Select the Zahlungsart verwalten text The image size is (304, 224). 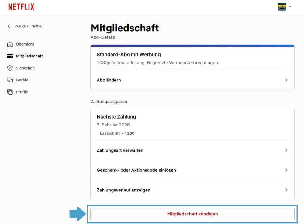tap(120, 150)
